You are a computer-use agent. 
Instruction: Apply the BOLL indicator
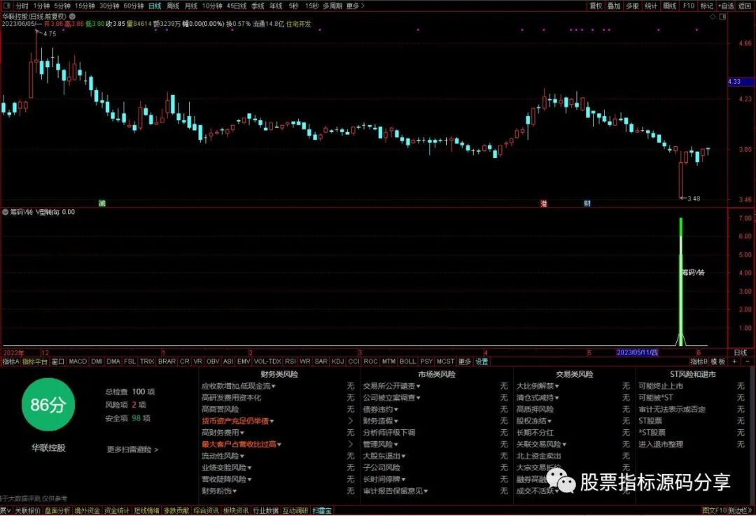pos(407,361)
